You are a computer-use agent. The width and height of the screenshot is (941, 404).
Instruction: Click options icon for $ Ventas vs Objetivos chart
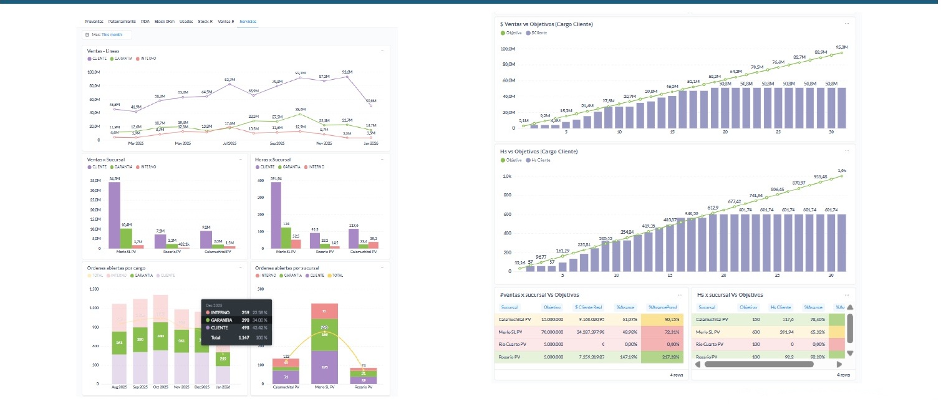(x=847, y=24)
